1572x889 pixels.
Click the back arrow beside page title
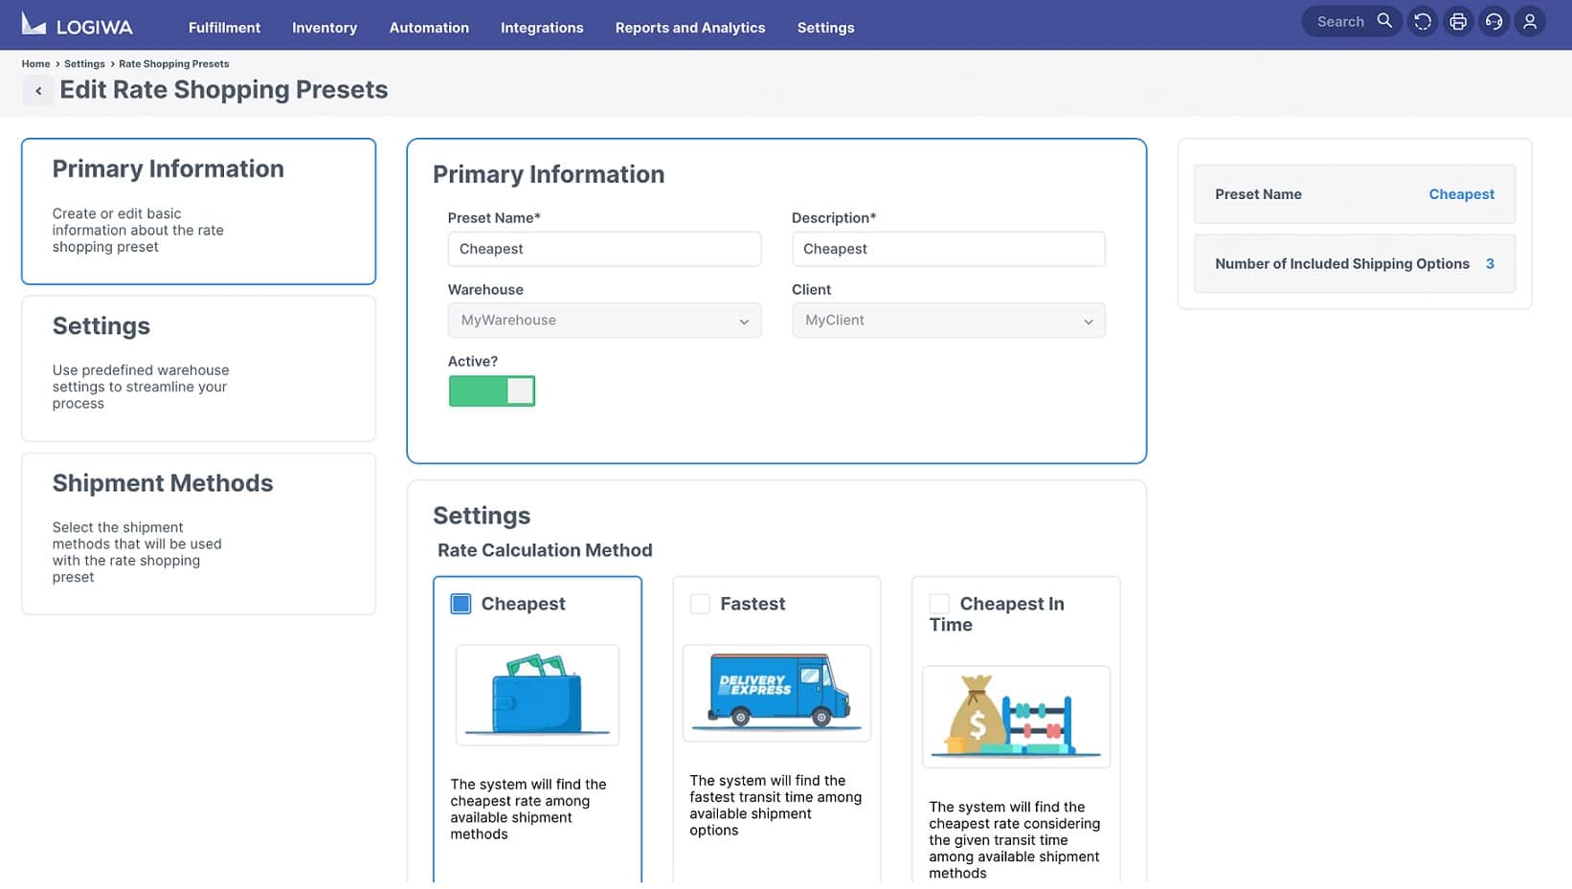[38, 91]
